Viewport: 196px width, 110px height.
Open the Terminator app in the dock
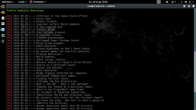[x=3, y=7]
